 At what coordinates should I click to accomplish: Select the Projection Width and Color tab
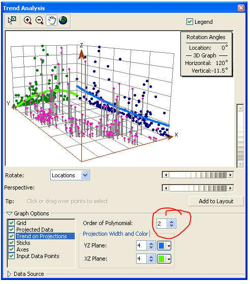point(115,234)
